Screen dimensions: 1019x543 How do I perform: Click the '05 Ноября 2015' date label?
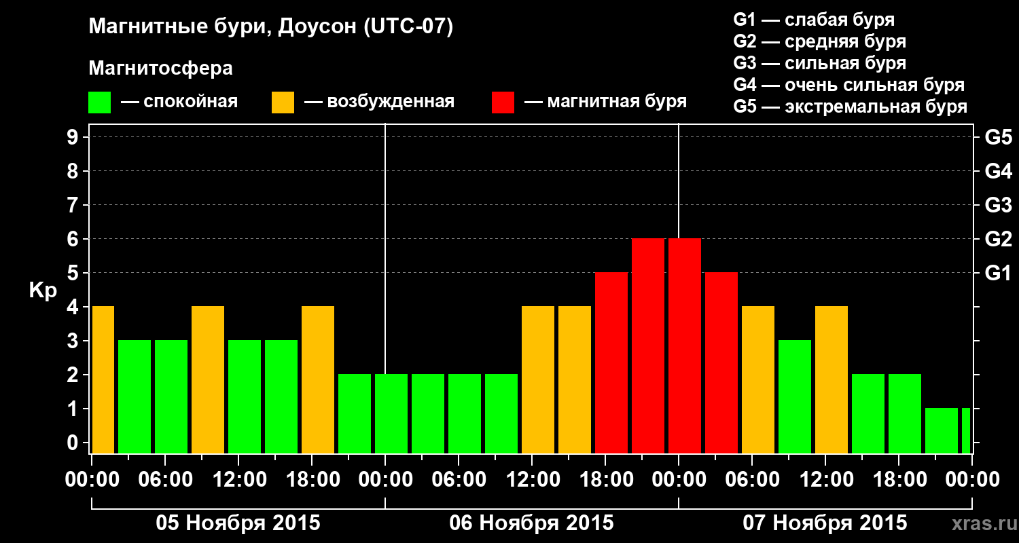coord(238,523)
